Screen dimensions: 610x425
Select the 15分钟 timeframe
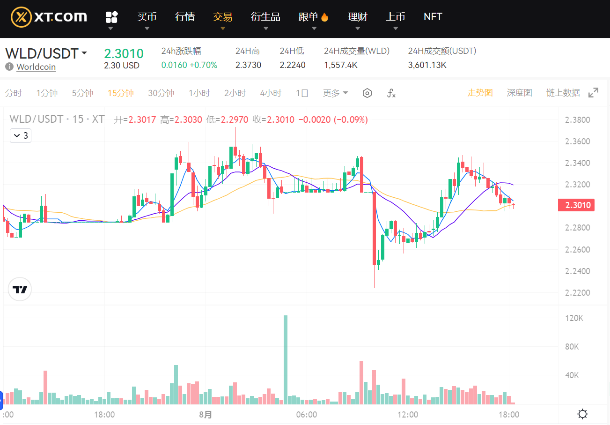click(x=120, y=93)
